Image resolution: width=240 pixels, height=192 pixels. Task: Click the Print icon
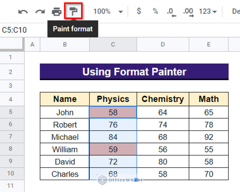[x=56, y=12]
